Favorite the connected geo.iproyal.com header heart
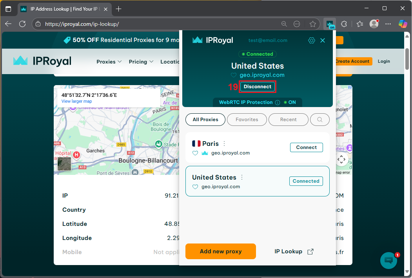 [x=234, y=75]
